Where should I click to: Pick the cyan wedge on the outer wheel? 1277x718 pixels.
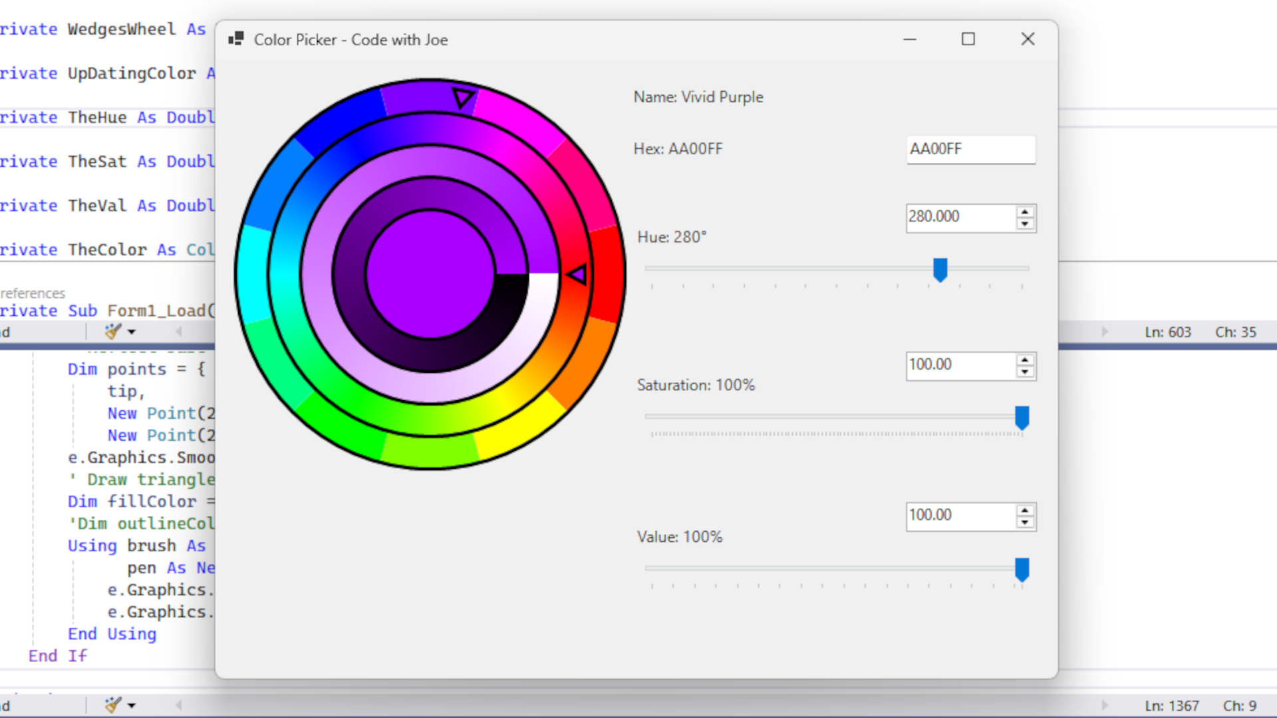pos(253,274)
